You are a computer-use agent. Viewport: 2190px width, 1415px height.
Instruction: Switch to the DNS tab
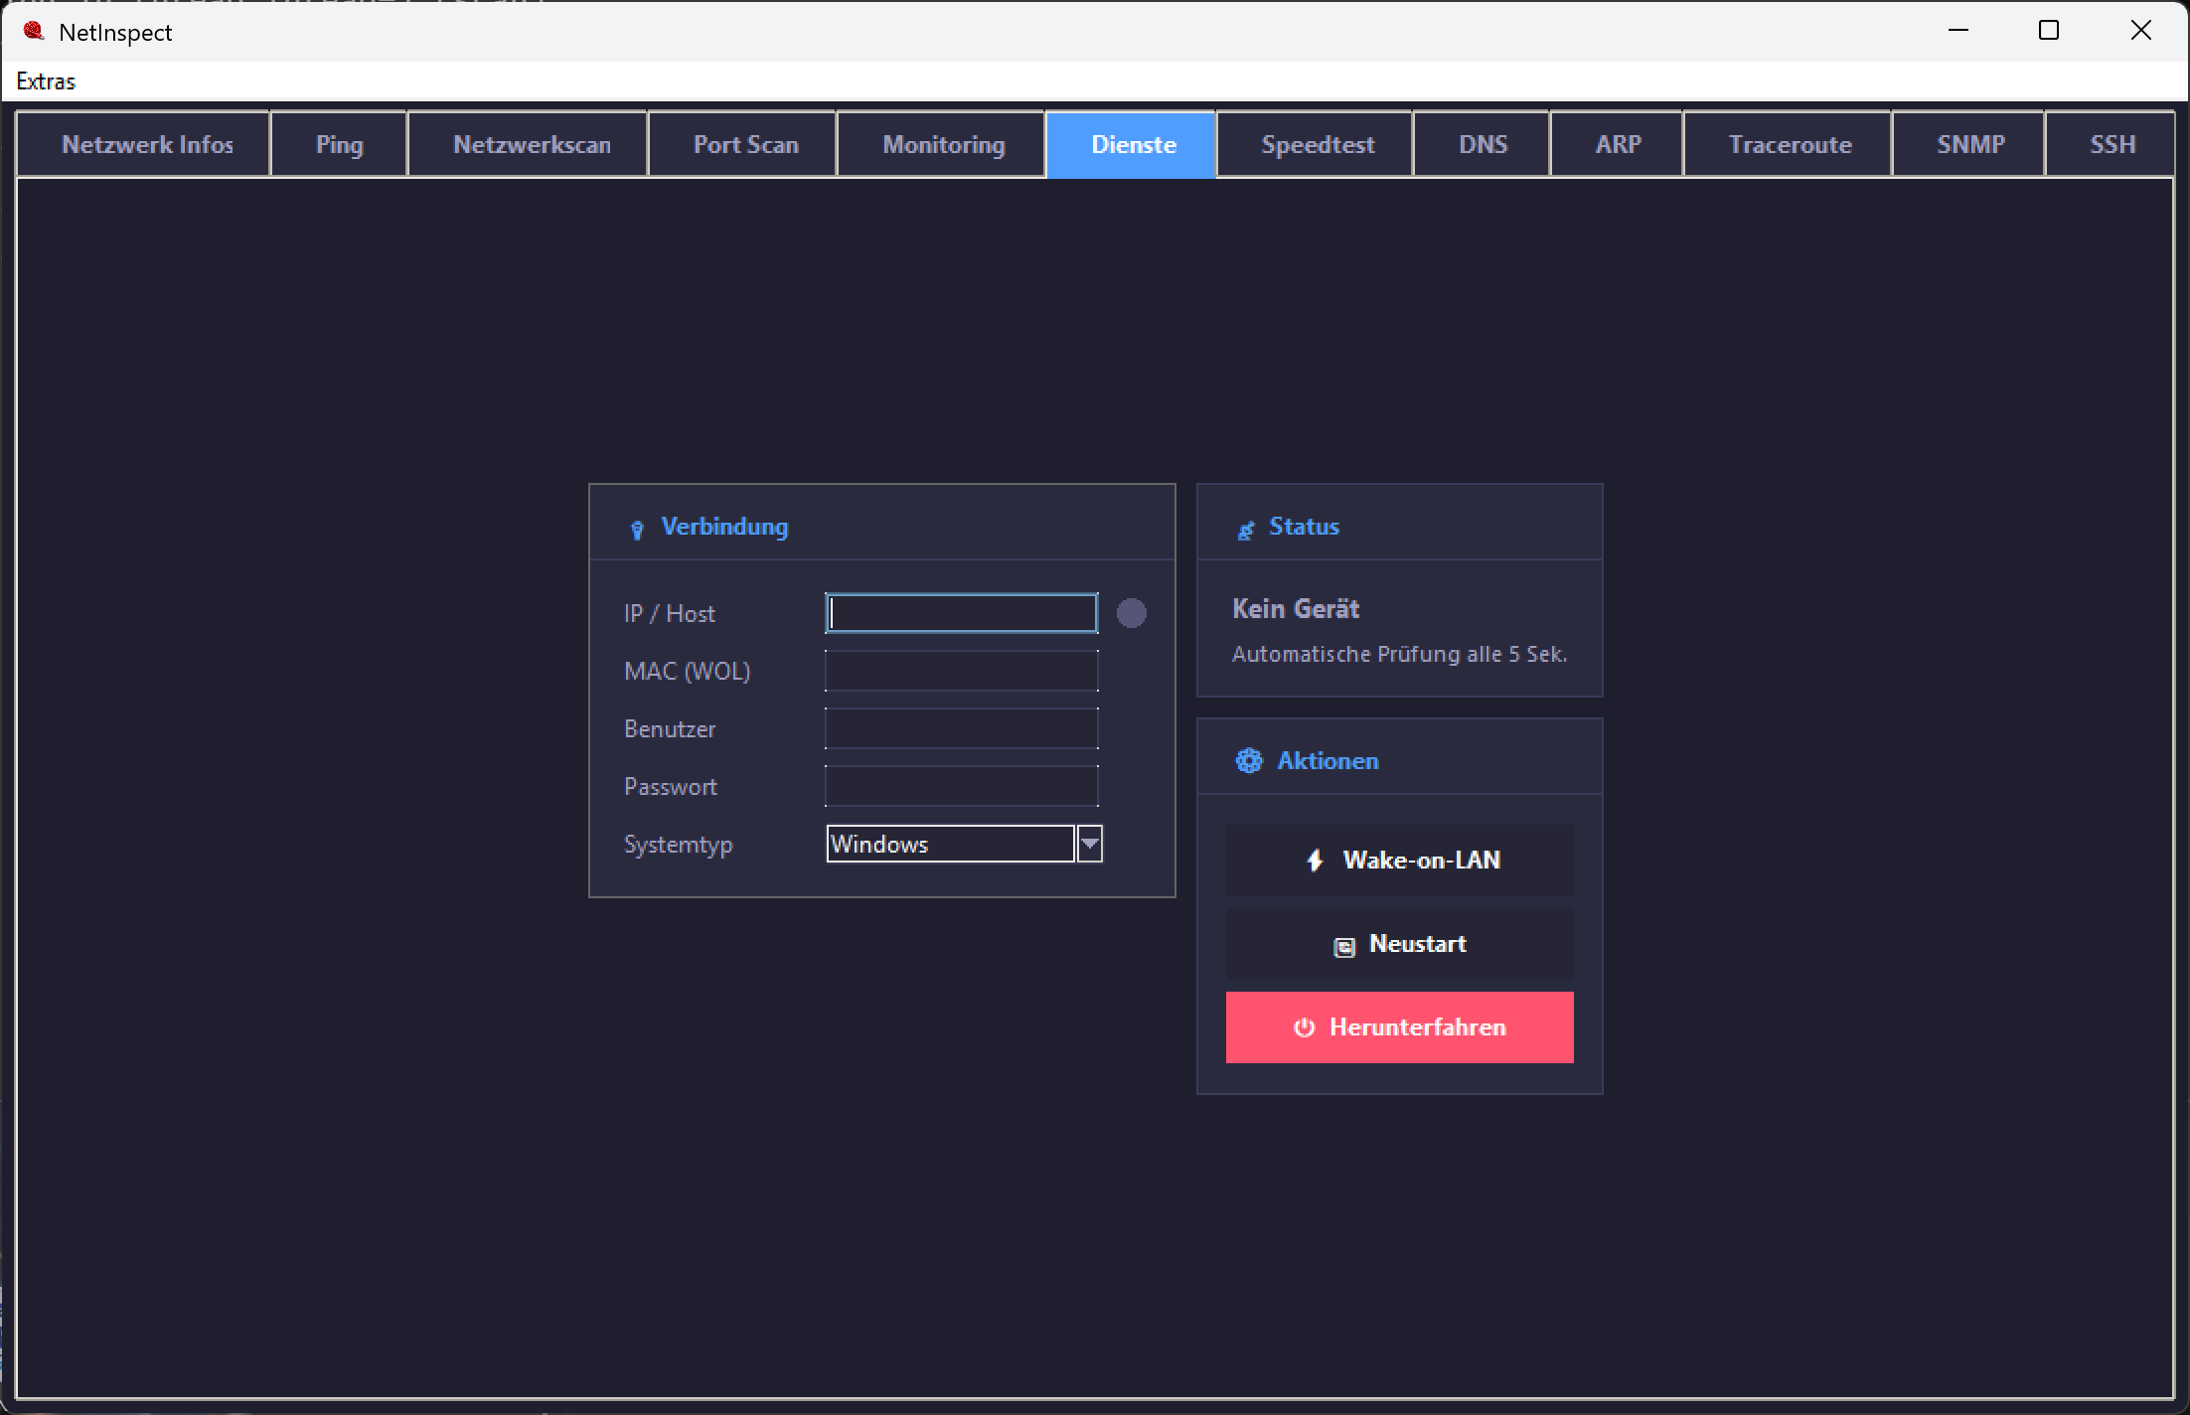click(1483, 145)
